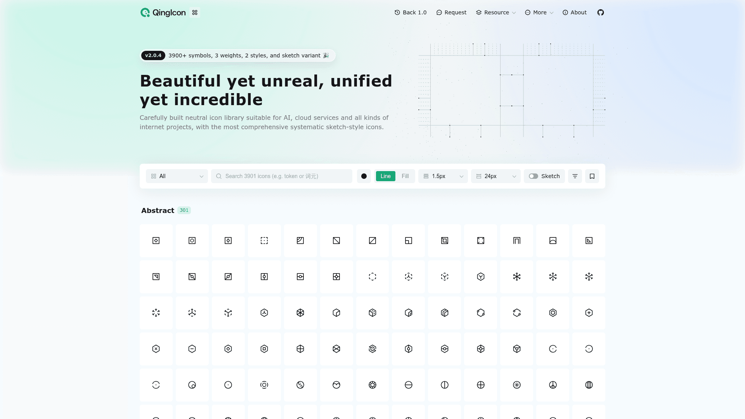Open the GitHub repository icon

601,12
